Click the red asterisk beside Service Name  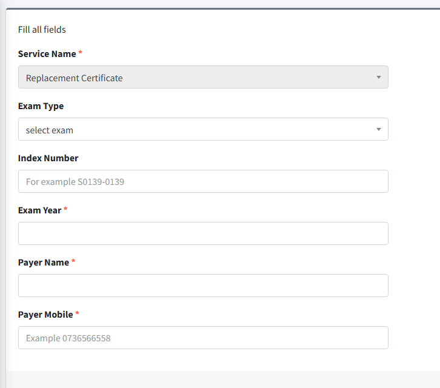[81, 53]
